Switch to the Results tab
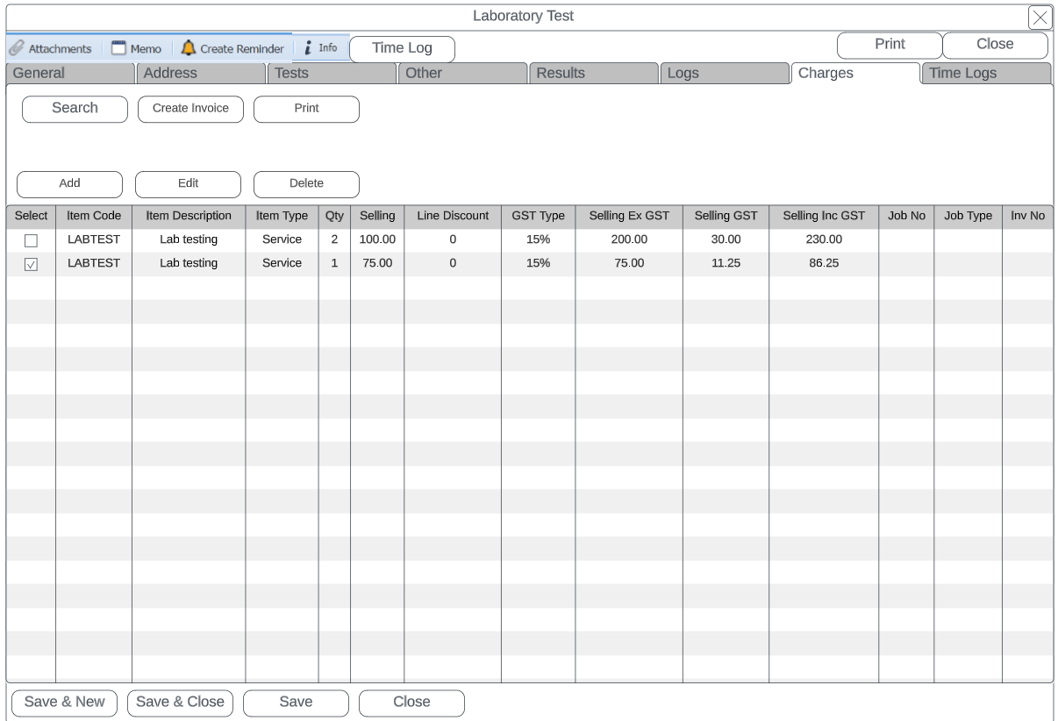 pyautogui.click(x=593, y=74)
